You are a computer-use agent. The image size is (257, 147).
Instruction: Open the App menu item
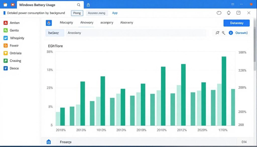(x=115, y=13)
